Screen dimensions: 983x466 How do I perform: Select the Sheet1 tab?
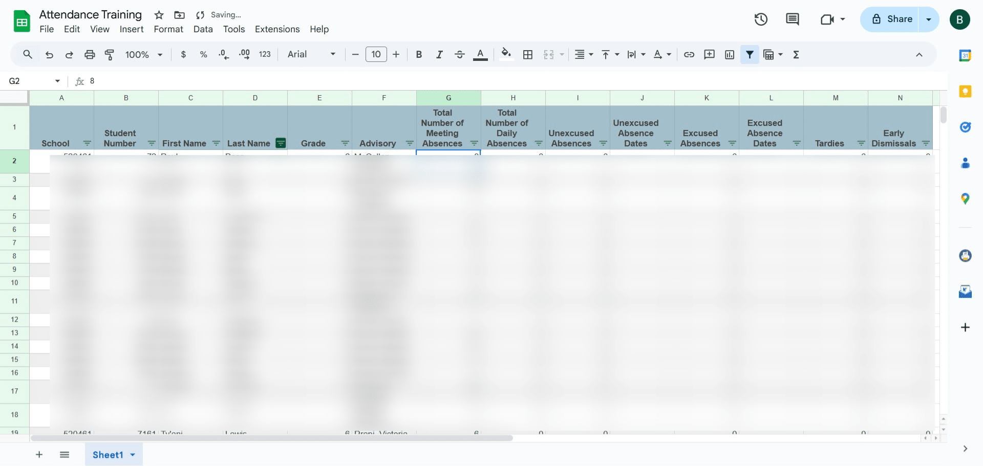pyautogui.click(x=114, y=455)
